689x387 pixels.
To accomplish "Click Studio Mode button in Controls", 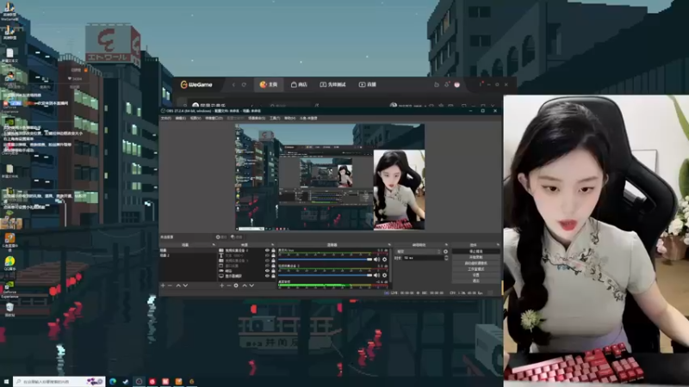I will (476, 269).
